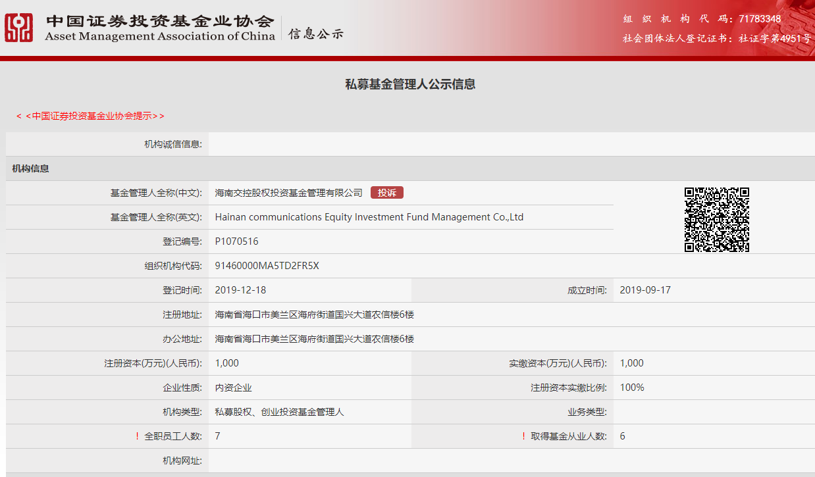Click the page title 私募基金管理人公示信息
Screen dimensions: 815x477
(410, 84)
